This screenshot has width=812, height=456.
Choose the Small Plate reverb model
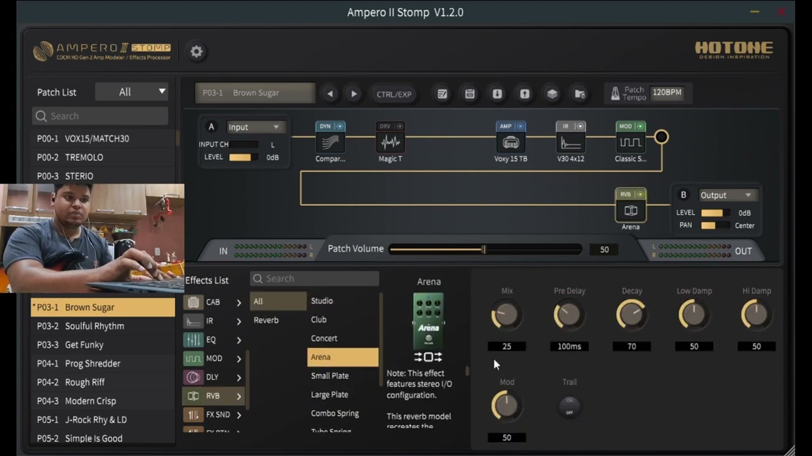[343, 376]
